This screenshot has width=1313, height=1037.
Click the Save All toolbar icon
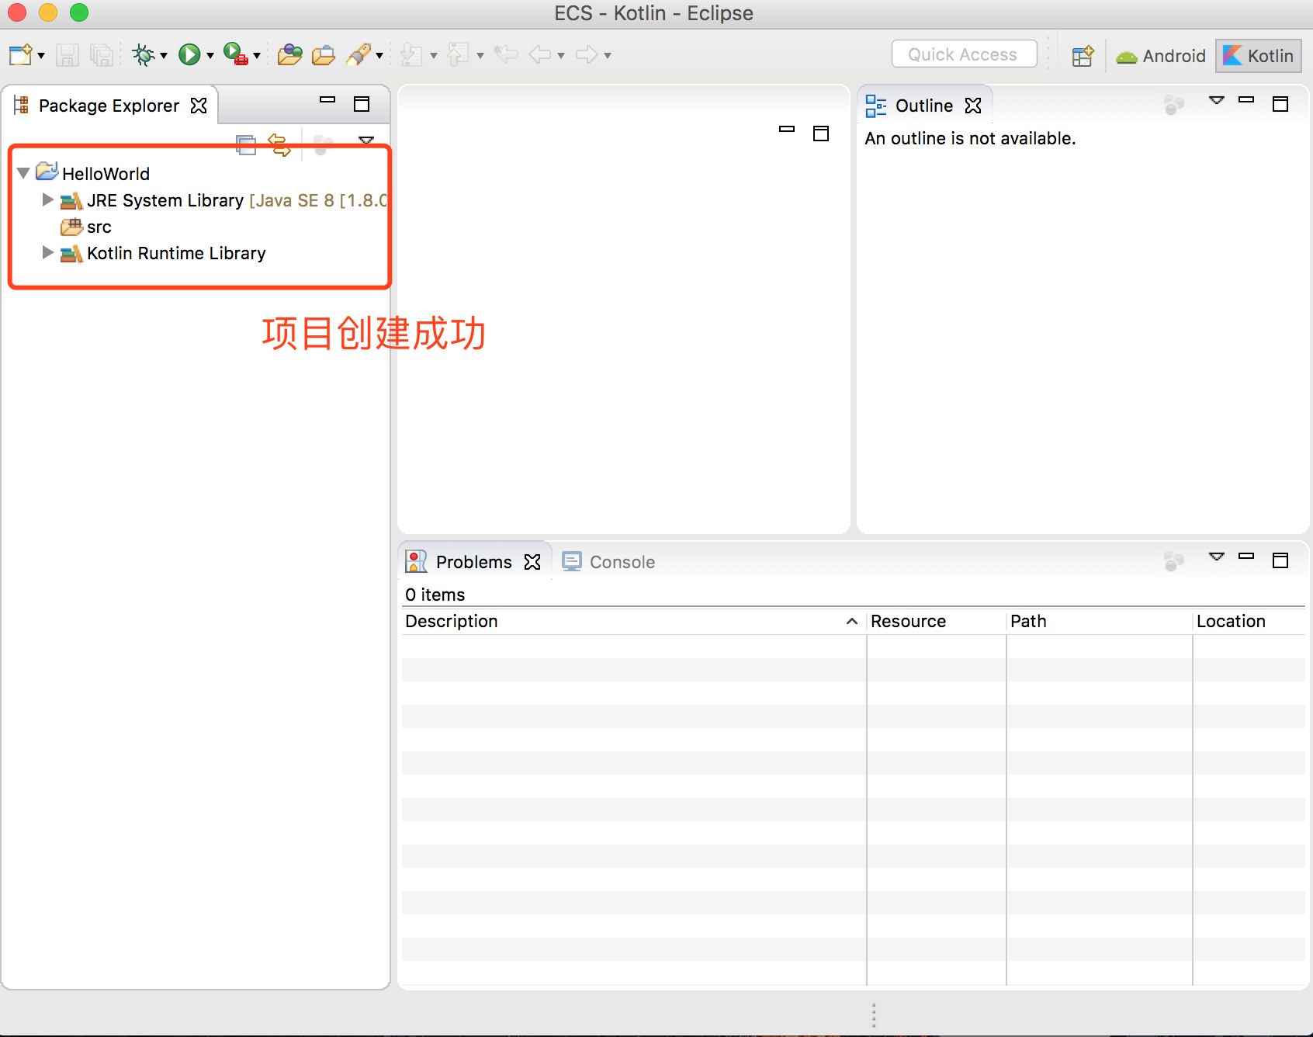click(102, 54)
